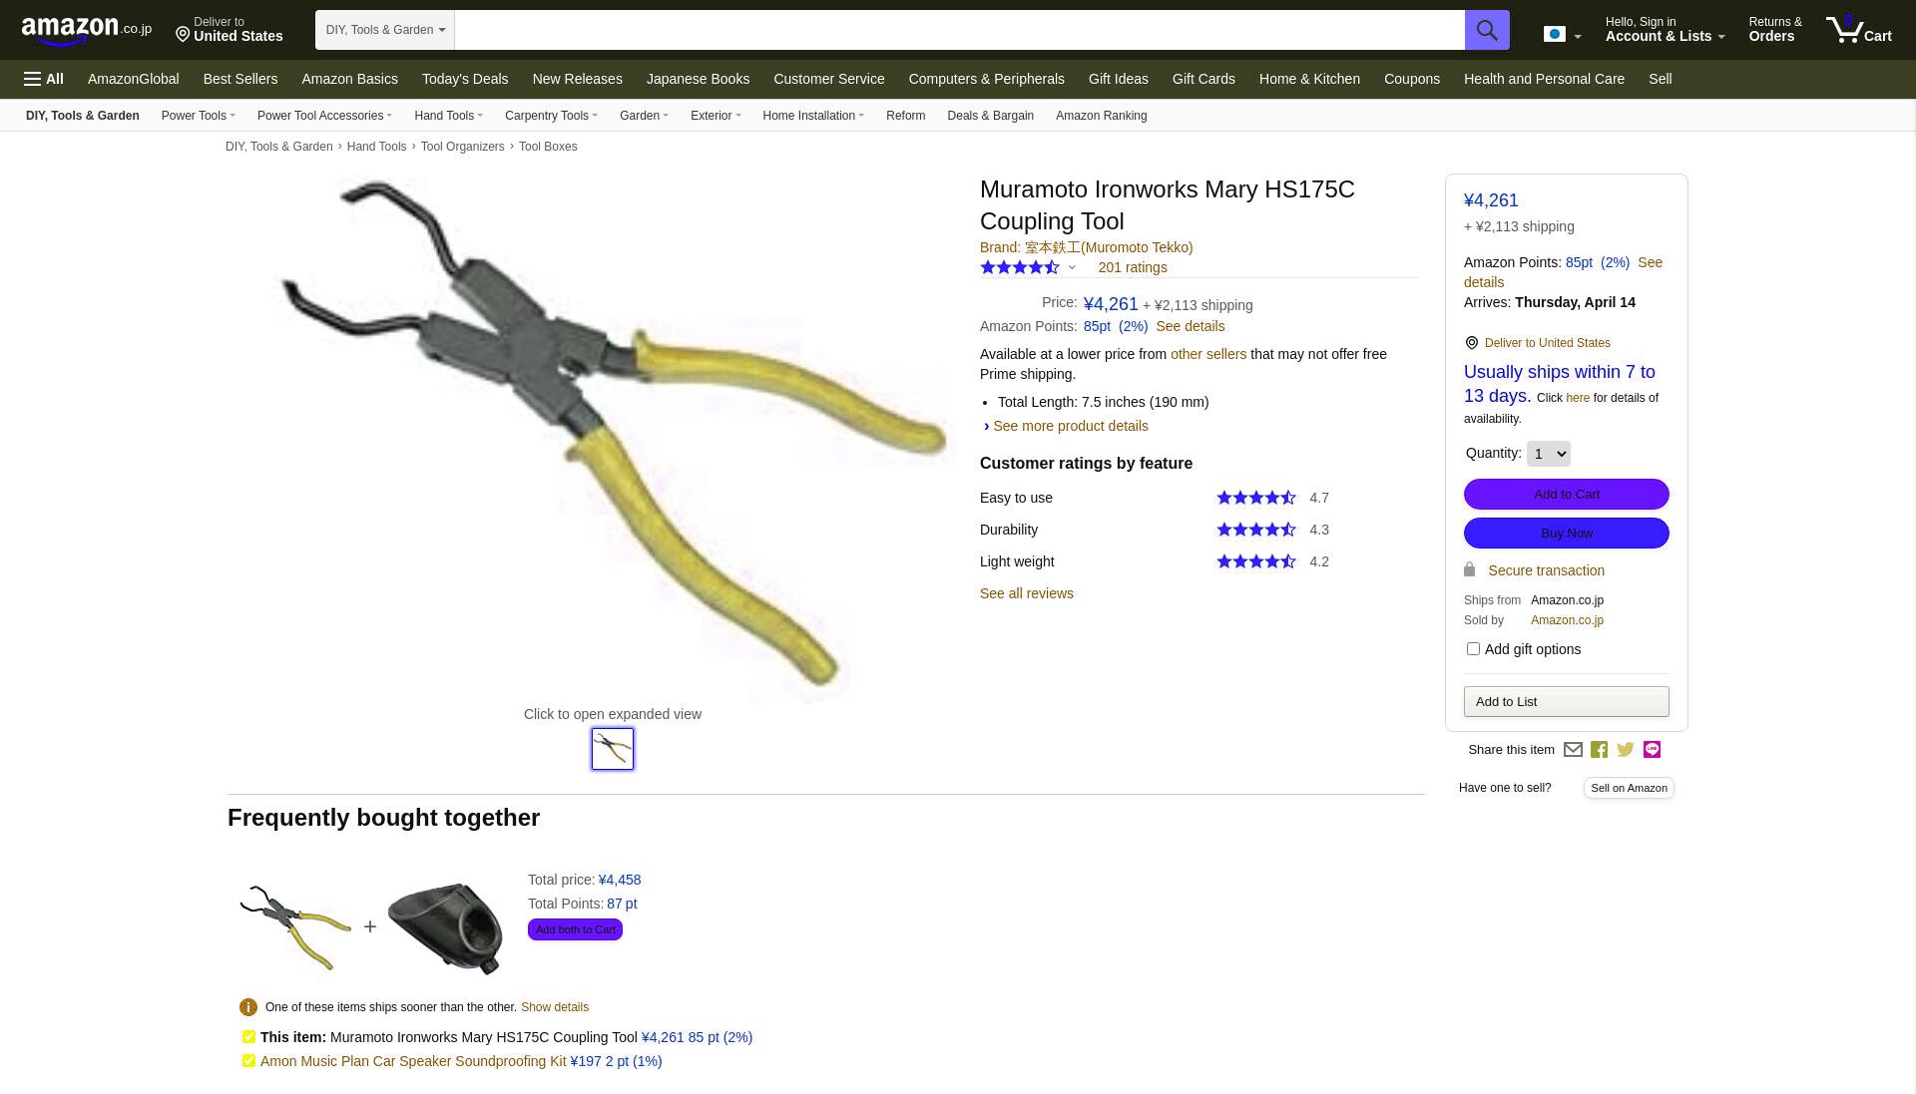Uncheck Amon Music Plan Speaker Kit checkbox
1916x1094 pixels.
[248, 1061]
